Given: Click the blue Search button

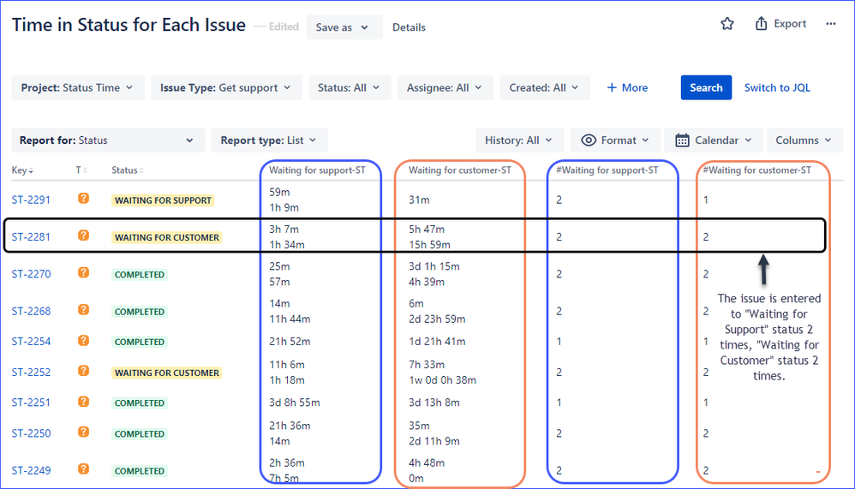Looking at the screenshot, I should (706, 87).
